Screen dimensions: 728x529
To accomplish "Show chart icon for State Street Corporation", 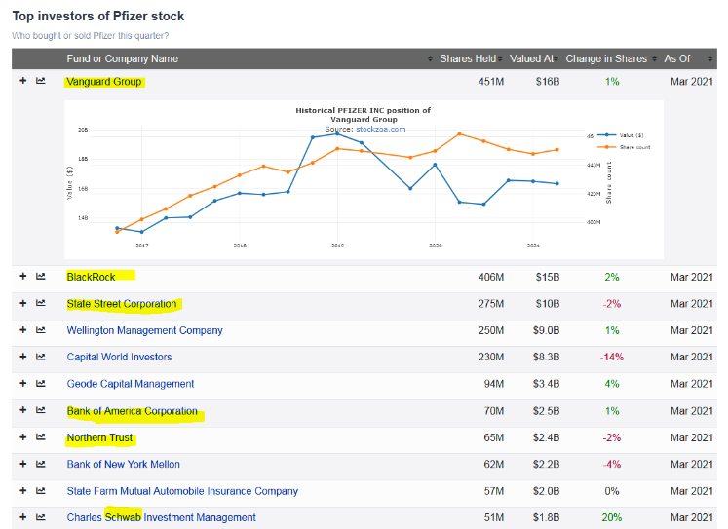I will point(41,303).
